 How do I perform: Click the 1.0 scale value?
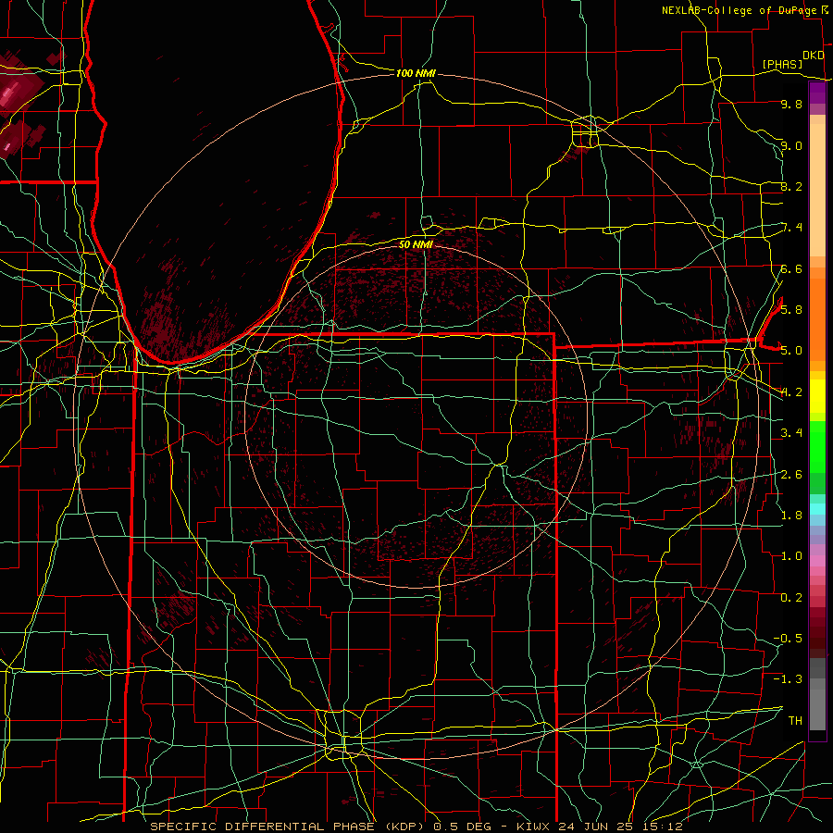(791, 556)
